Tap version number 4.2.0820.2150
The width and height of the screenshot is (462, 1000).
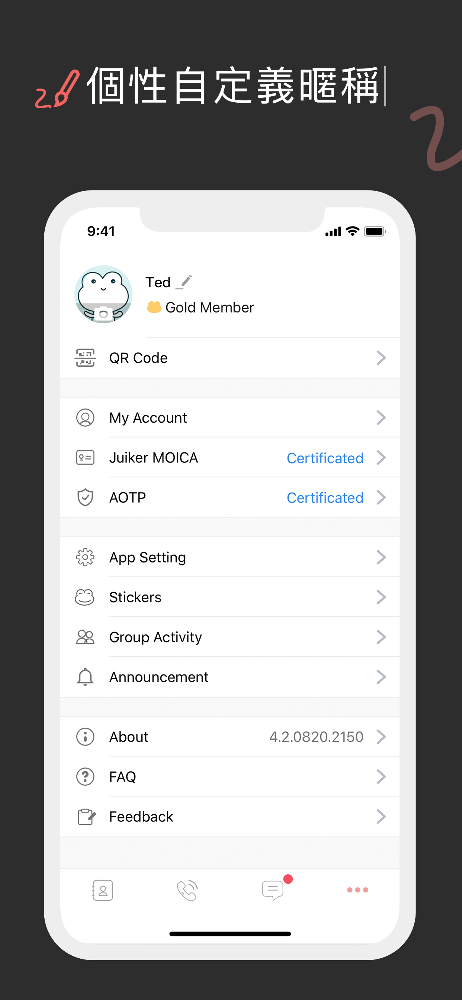coord(317,737)
